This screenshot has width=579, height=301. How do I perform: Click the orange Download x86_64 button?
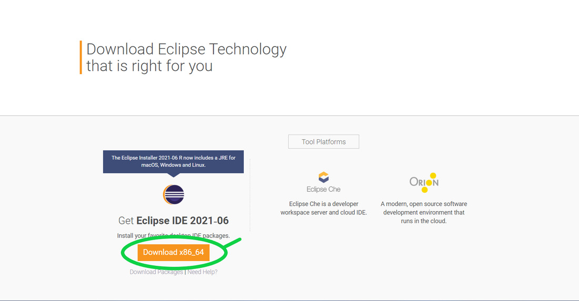click(174, 252)
